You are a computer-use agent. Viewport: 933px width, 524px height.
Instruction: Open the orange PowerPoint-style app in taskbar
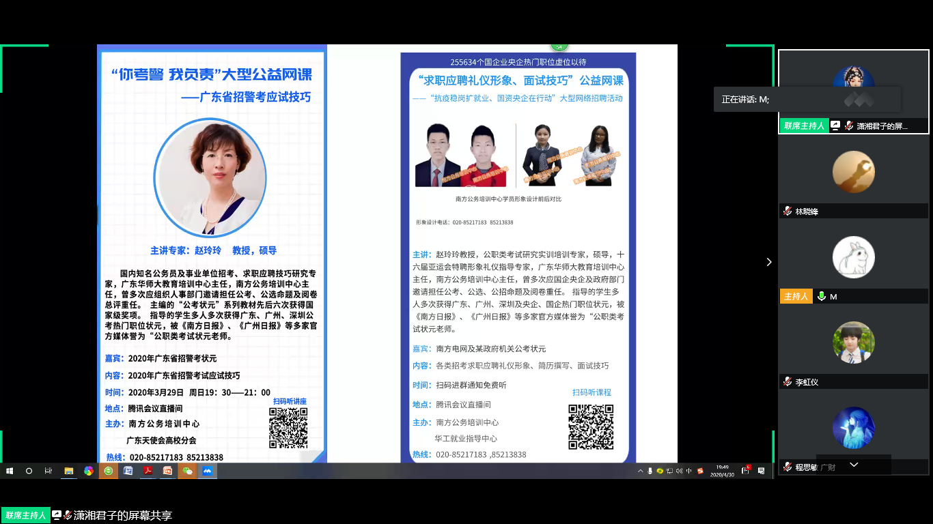167,471
